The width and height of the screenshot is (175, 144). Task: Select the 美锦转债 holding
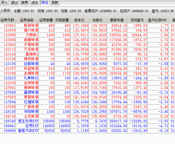tap(31, 87)
